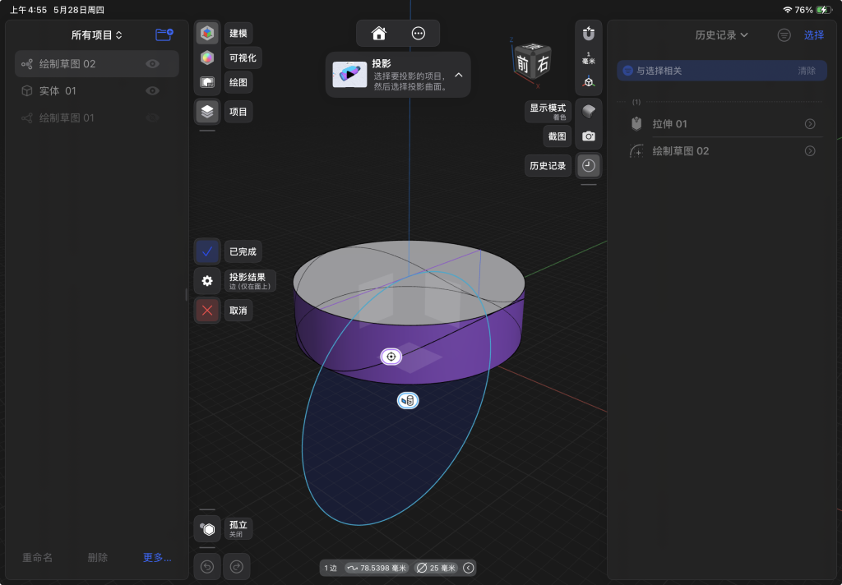Select 绘制草图 02 in items list
Screen dimensions: 842x585
(97, 64)
